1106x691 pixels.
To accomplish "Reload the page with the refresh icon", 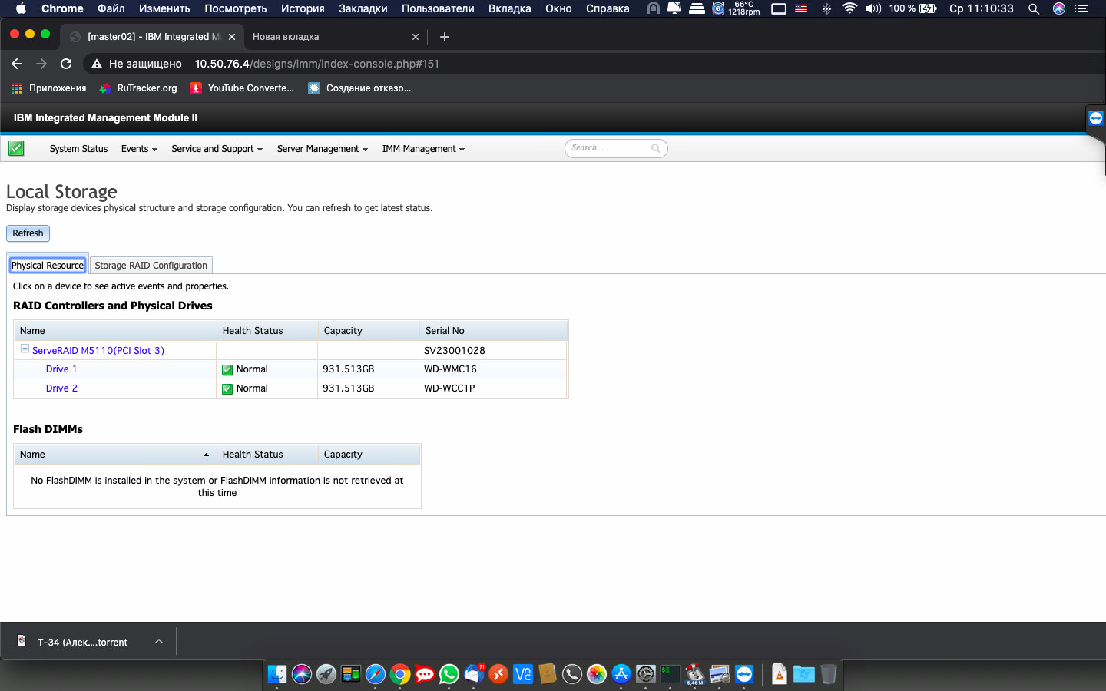I will click(66, 64).
